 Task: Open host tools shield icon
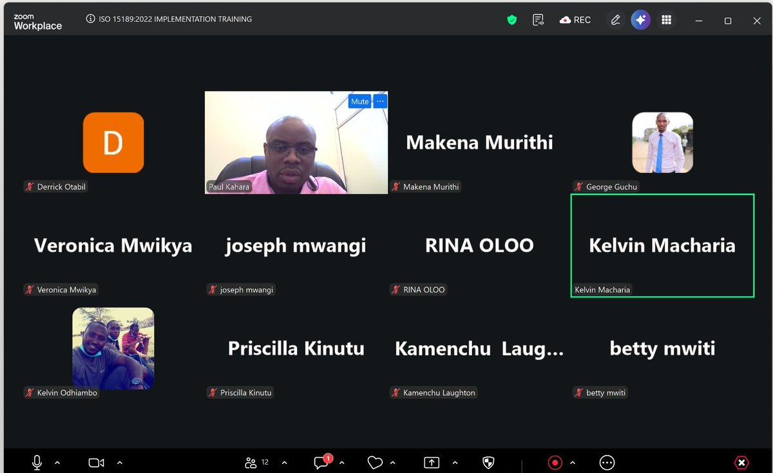click(x=488, y=462)
